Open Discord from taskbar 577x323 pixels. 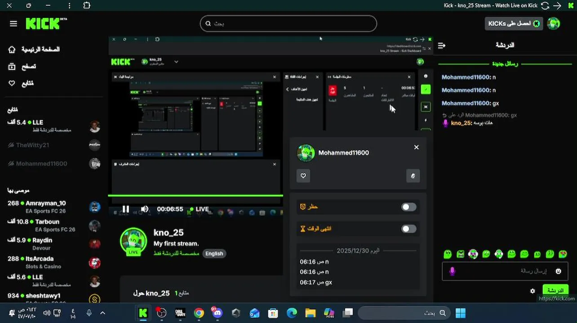tap(217, 313)
